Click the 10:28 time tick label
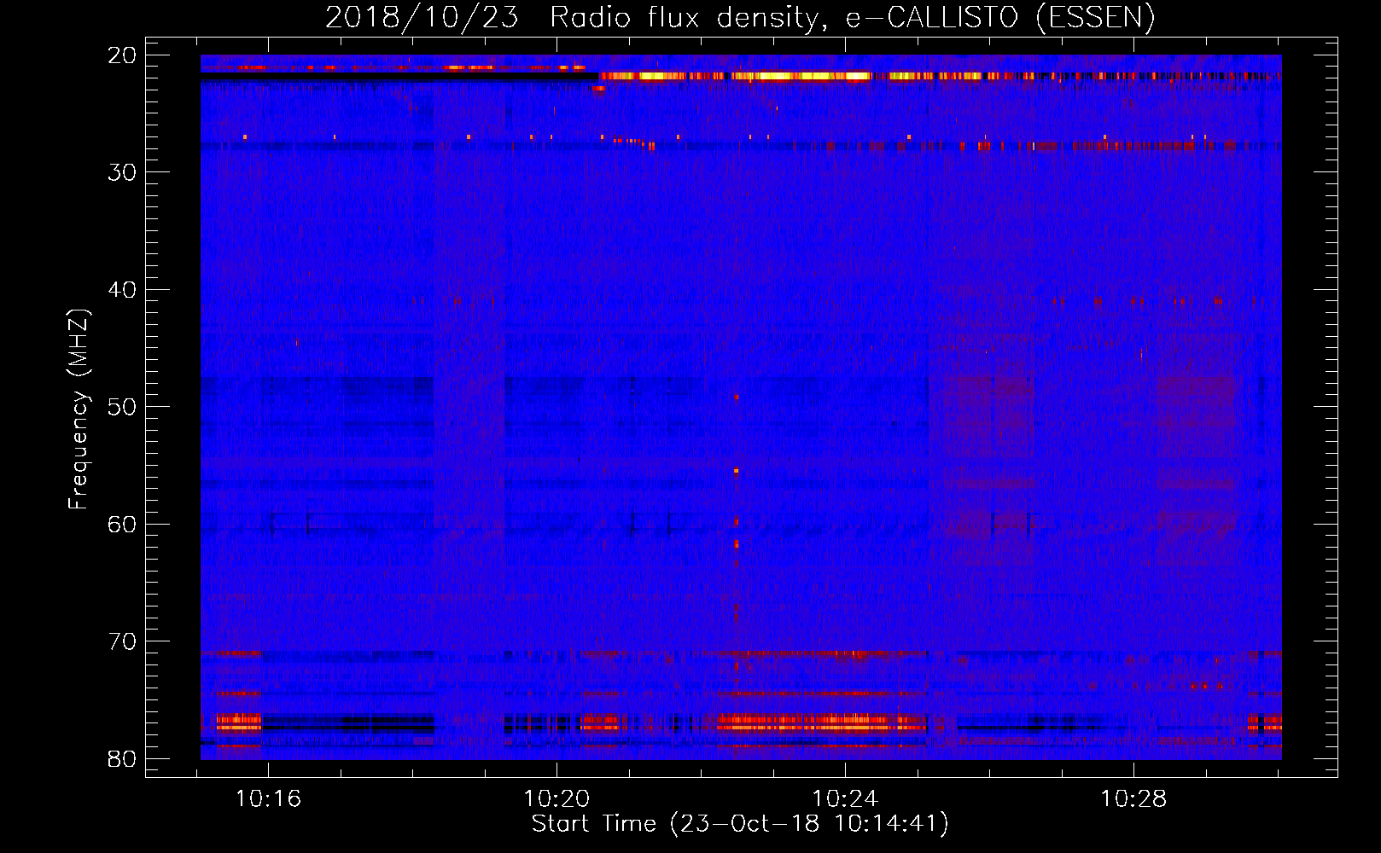Image resolution: width=1381 pixels, height=853 pixels. pyautogui.click(x=1133, y=799)
